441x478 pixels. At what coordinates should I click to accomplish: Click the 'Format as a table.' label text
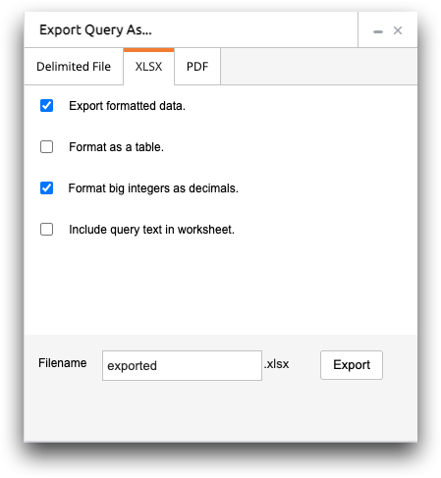tap(116, 147)
